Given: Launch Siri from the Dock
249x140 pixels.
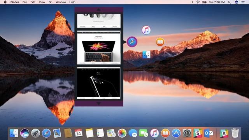Looking at the screenshot, I should coord(25,133).
